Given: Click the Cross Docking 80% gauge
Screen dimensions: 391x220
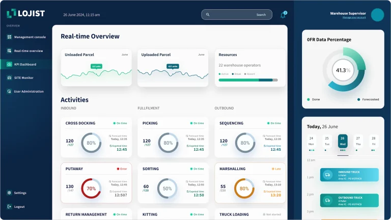Looking at the screenshot, I should pyautogui.click(x=91, y=143).
